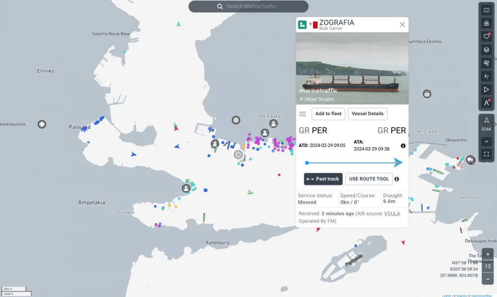Open the distance measuring tool

[486, 103]
